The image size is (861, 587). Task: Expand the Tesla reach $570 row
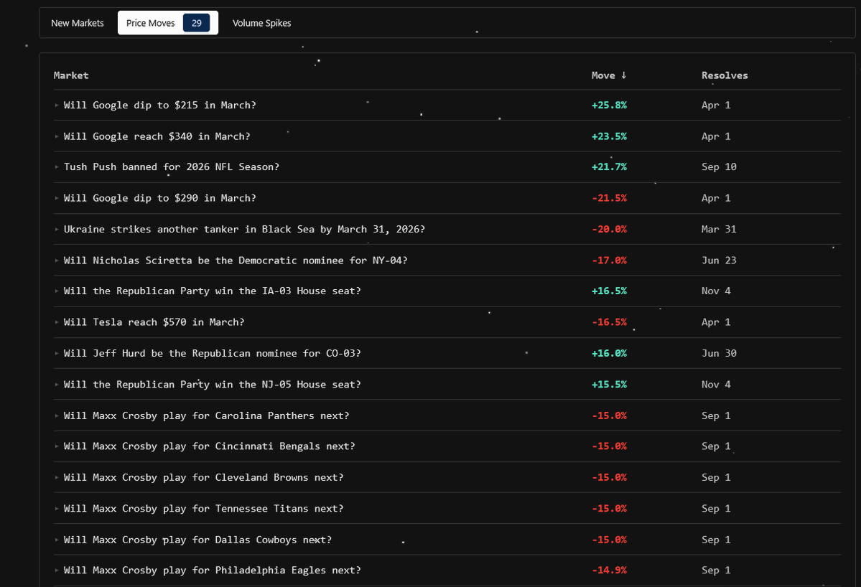(x=57, y=322)
